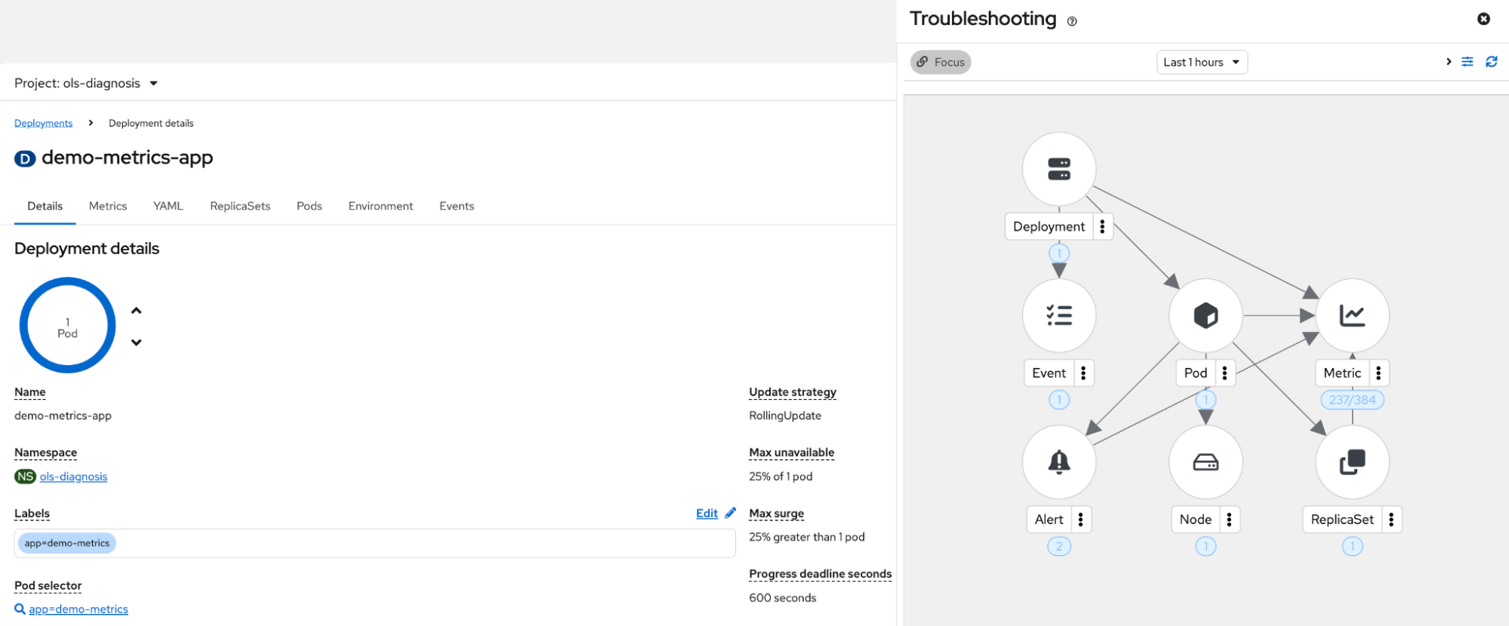This screenshot has height=626, width=1509.
Task: Select the ReplicaSet node copy icon
Action: (1352, 462)
